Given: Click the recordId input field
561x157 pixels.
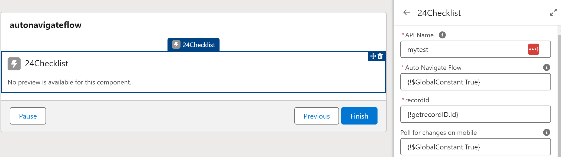Looking at the screenshot, I should click(x=475, y=115).
